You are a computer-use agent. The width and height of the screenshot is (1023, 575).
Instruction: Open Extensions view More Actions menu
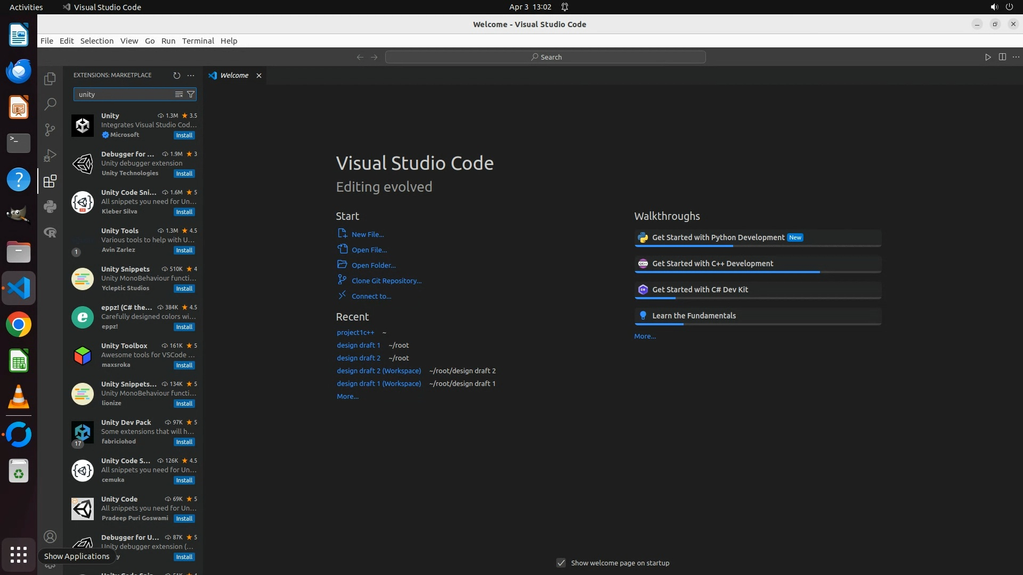tap(191, 75)
